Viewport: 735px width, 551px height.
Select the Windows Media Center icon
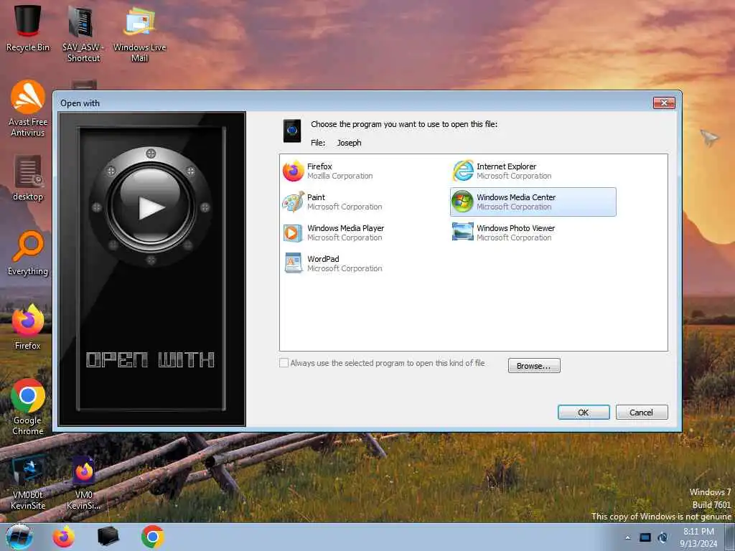[x=463, y=202]
